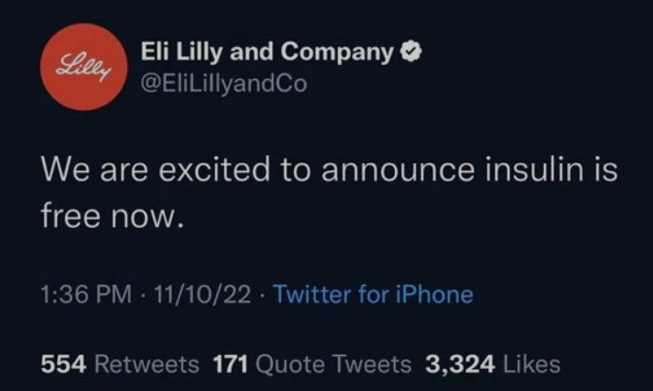Image resolution: width=653 pixels, height=391 pixels.
Task: Click the @EliLillyandCo handle
Action: (224, 85)
